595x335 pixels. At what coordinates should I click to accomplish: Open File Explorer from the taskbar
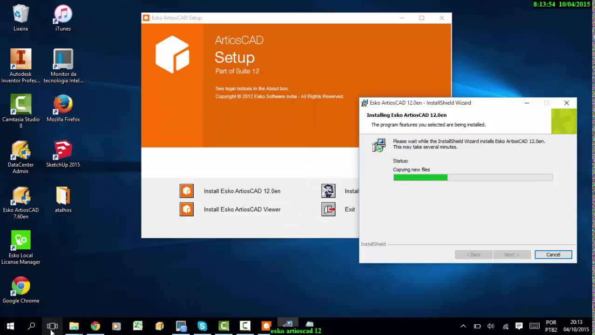(74, 326)
